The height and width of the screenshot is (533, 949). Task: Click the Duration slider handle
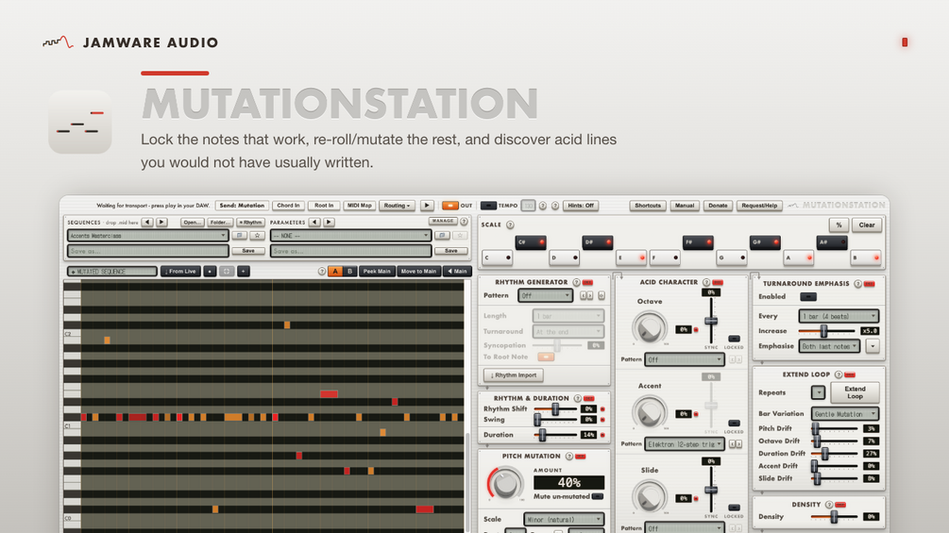click(542, 435)
